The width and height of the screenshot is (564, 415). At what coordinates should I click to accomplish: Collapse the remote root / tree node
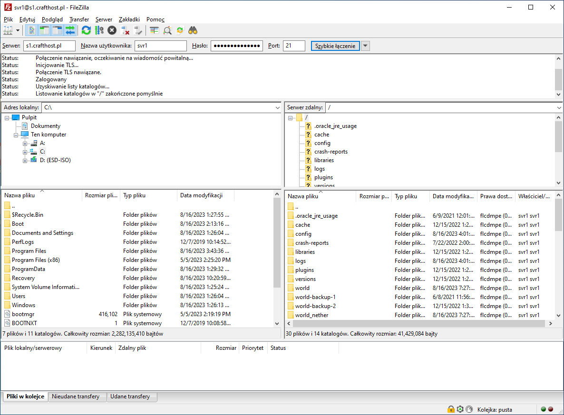tap(290, 117)
